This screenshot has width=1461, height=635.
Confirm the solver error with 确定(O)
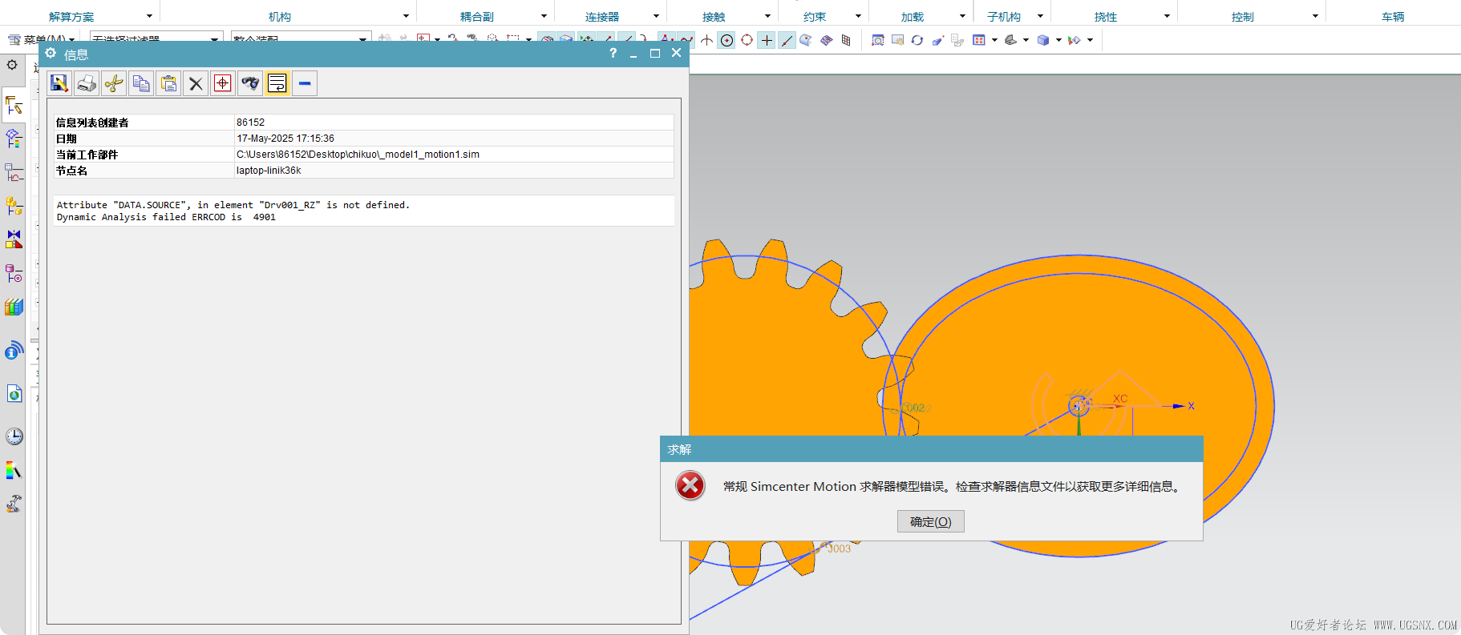(x=930, y=521)
